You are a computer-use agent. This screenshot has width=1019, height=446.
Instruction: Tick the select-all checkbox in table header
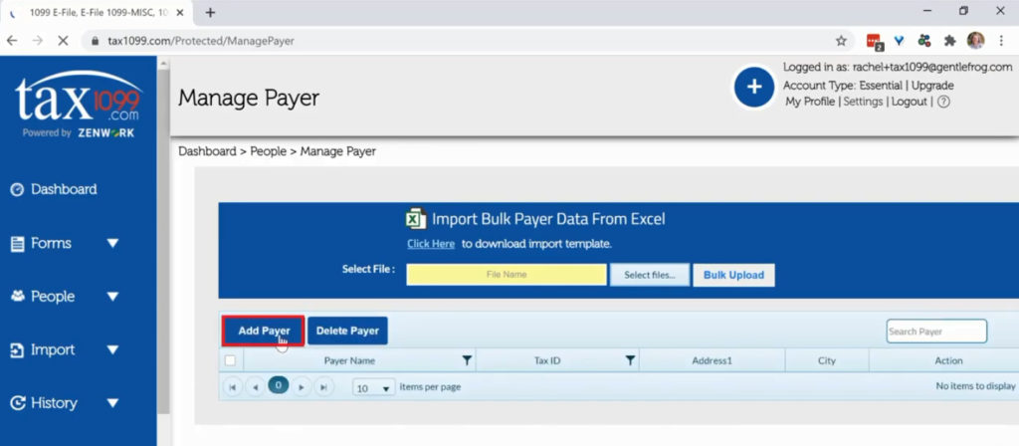click(x=230, y=360)
